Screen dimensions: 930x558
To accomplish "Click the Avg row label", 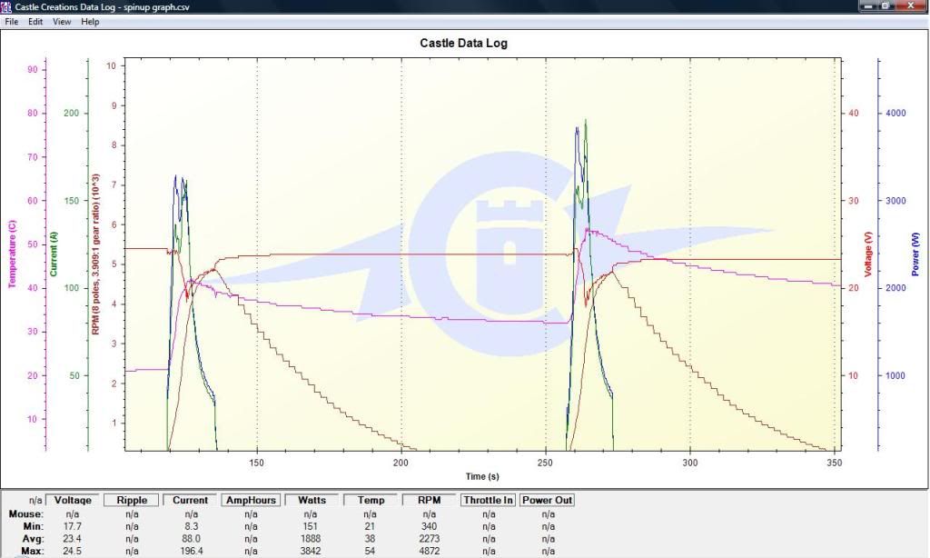I will 33,538.
